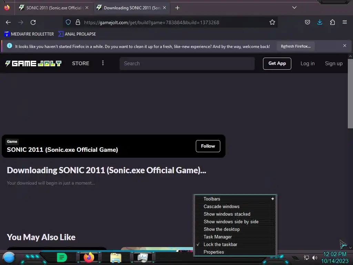Expand the Toolbars submenu
Image resolution: width=353 pixels, height=265 pixels.
coord(236,199)
